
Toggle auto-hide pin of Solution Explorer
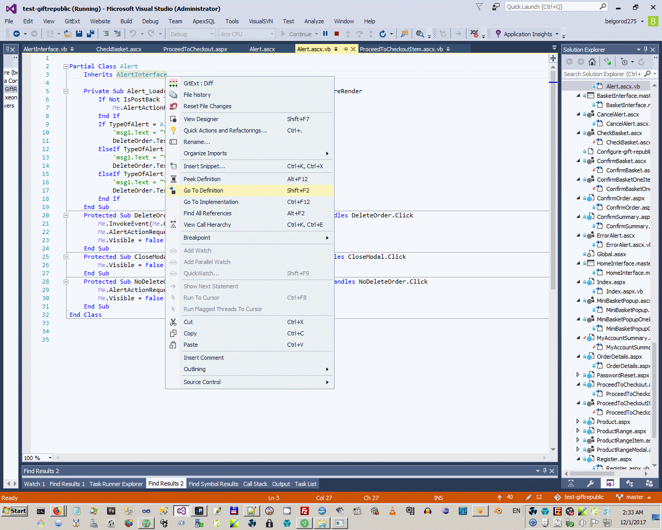[645, 50]
